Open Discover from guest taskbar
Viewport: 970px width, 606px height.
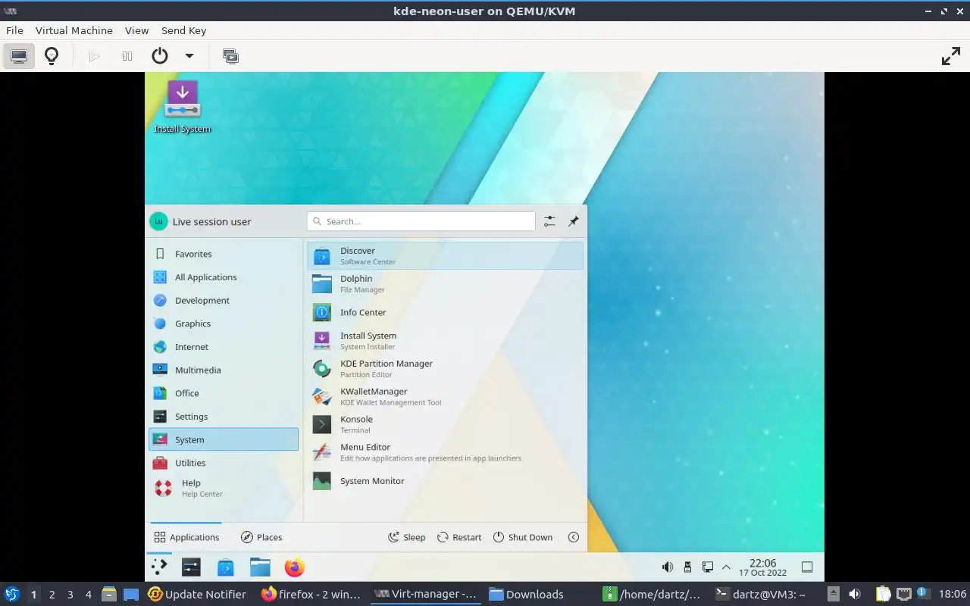tap(226, 567)
